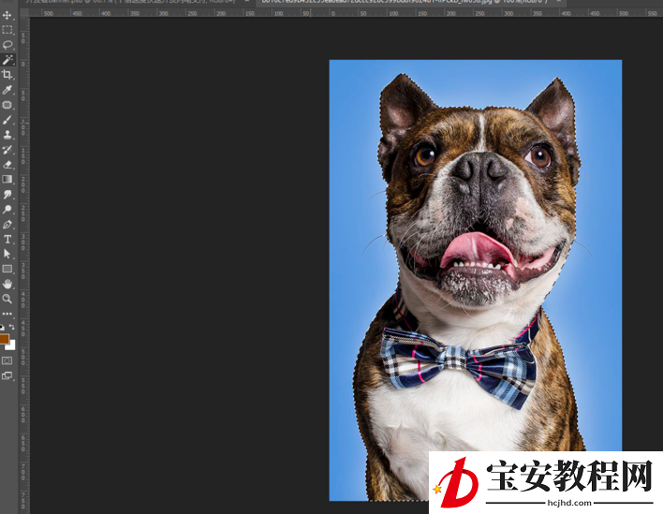Change the screen mode
The width and height of the screenshot is (663, 514).
coord(7,375)
